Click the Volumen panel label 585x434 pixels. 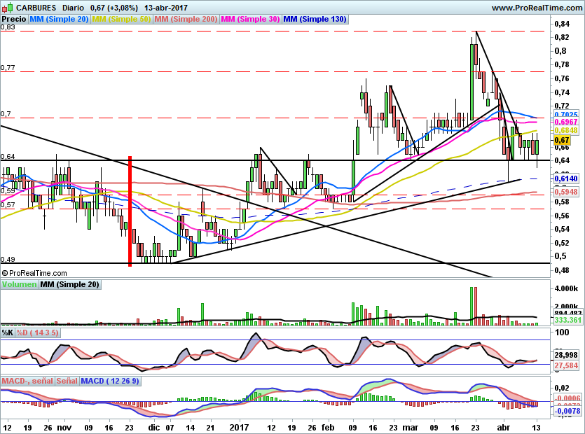pos(19,284)
